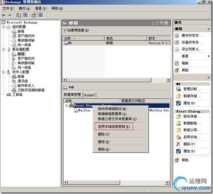Choose 移动存储组路径 from context menu

tap(120, 109)
